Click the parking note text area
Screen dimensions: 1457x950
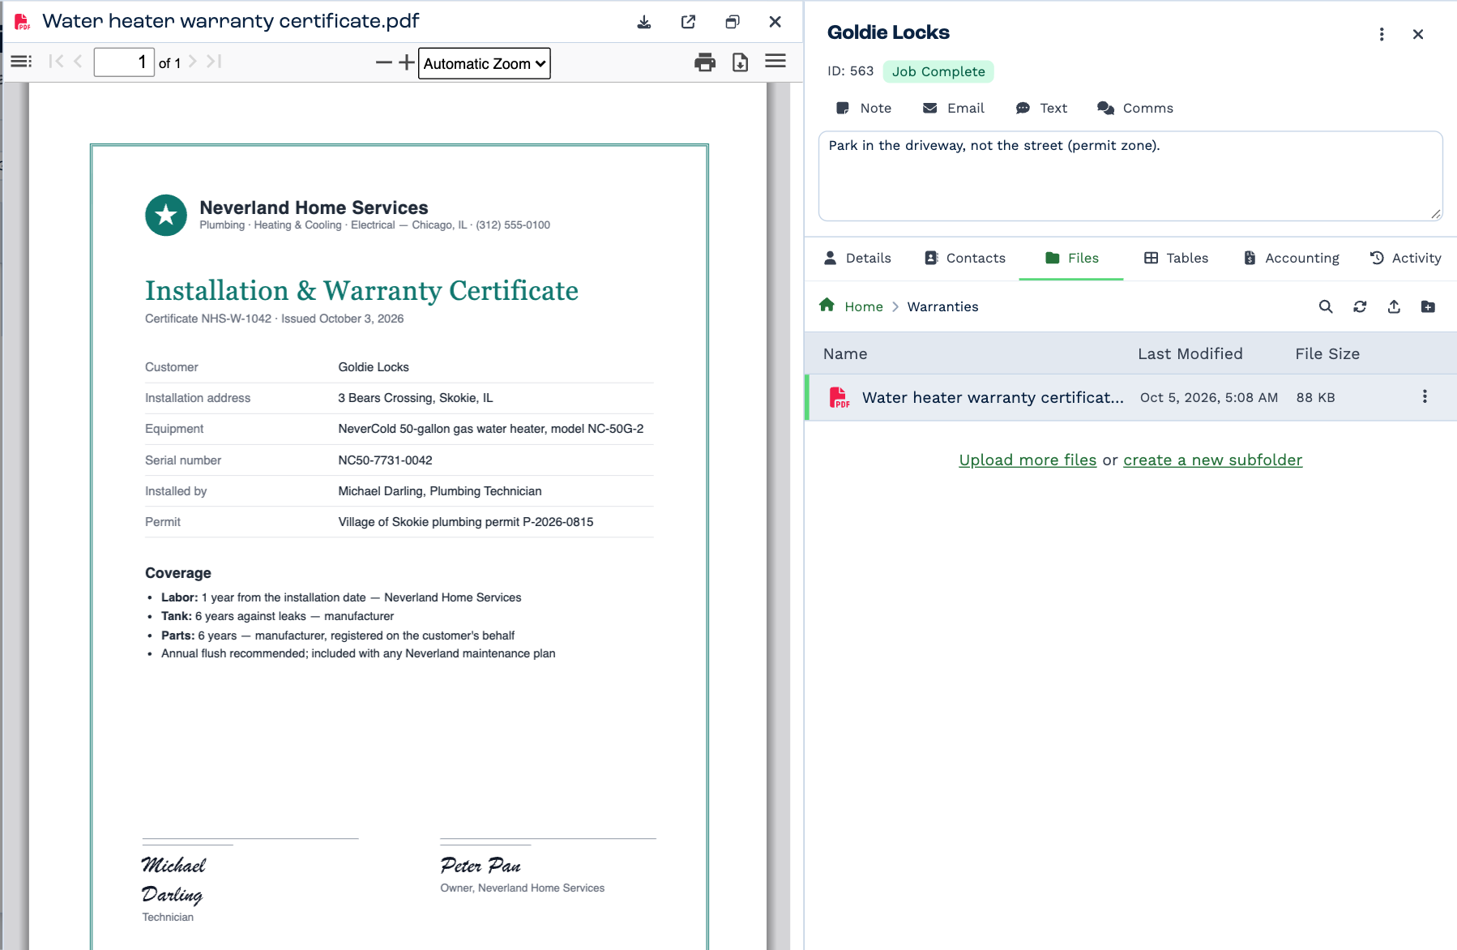1130,176
